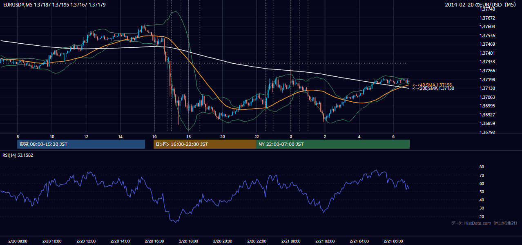Click the bottom date label 2/21 06:00

393,241
